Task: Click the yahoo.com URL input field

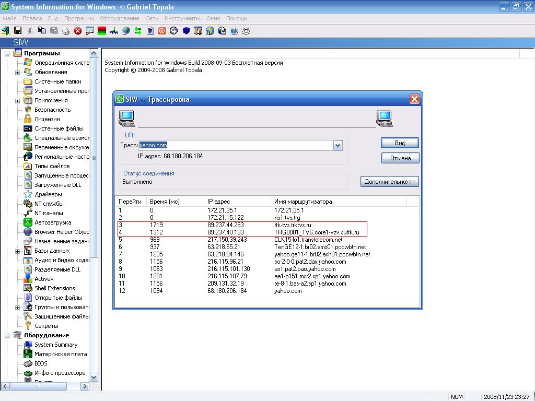Action: coord(235,146)
